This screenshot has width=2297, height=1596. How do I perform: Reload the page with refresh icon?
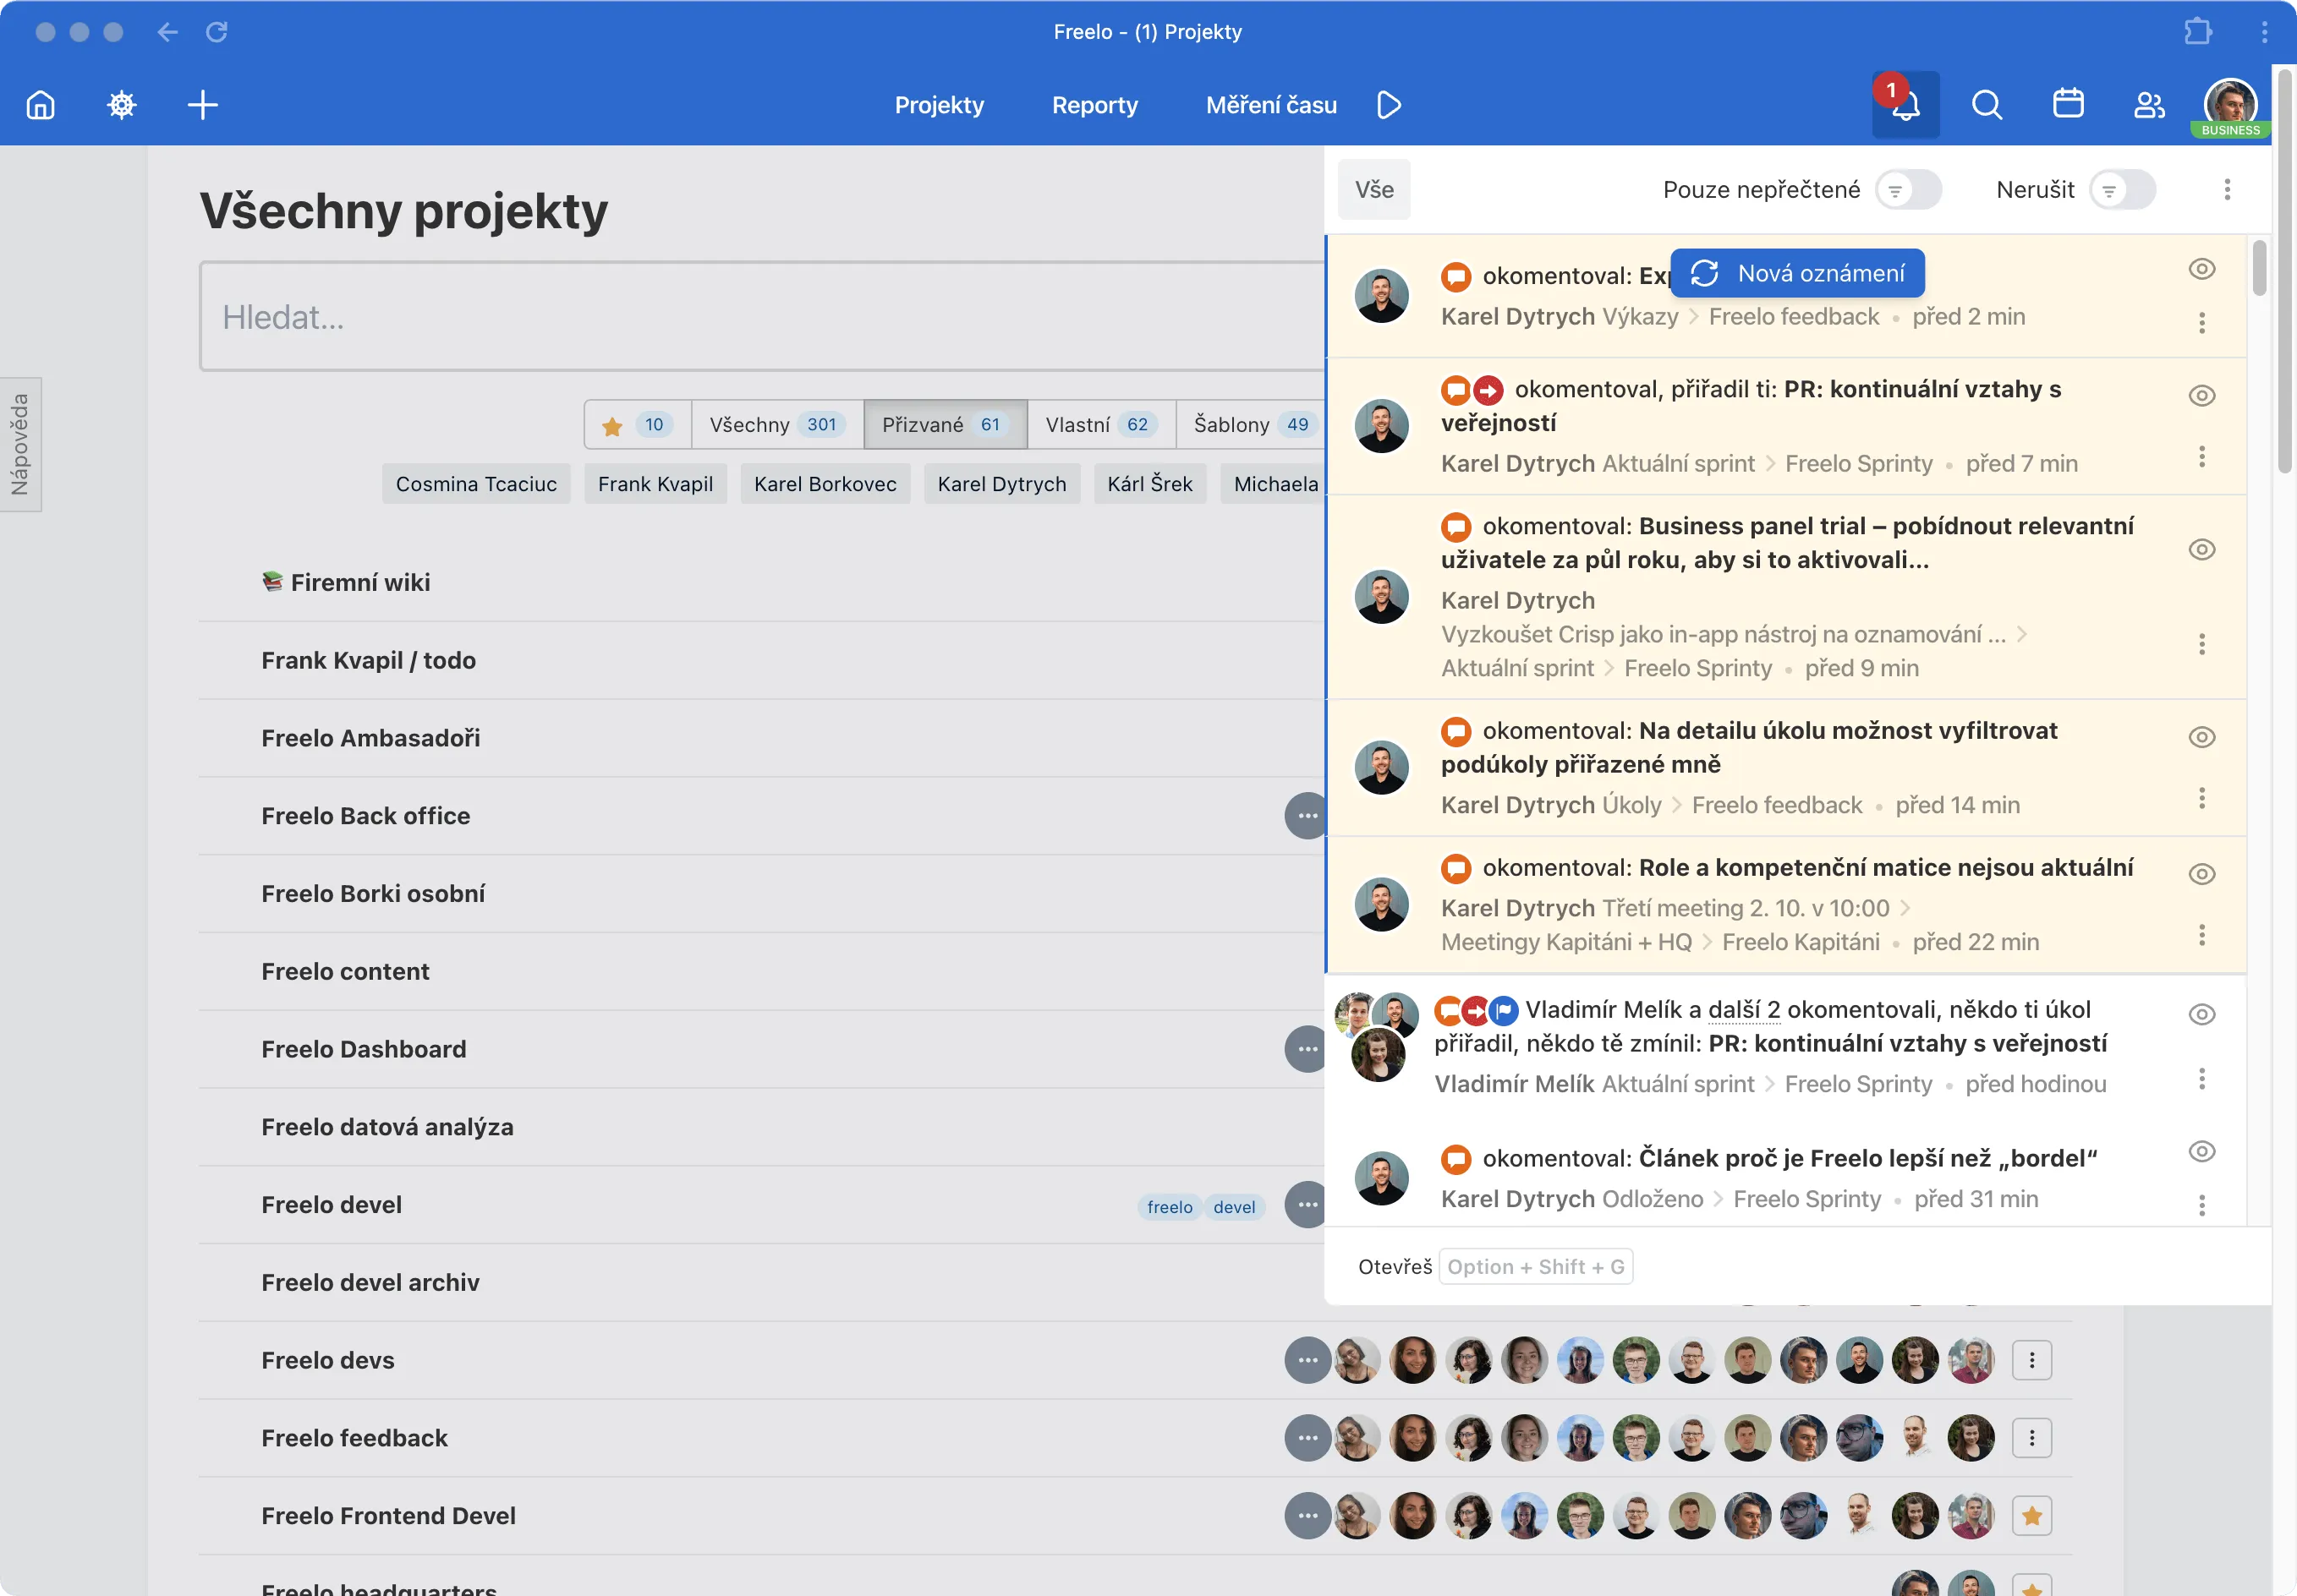217,32
